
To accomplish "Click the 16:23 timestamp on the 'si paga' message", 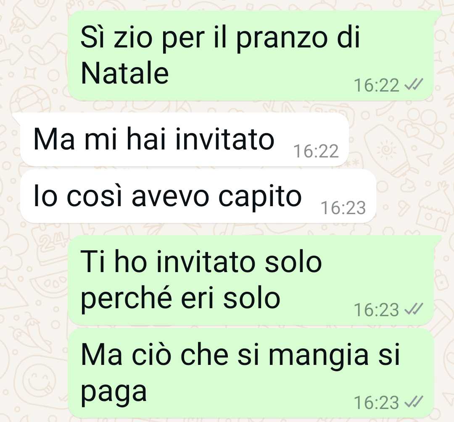I will click(x=377, y=403).
